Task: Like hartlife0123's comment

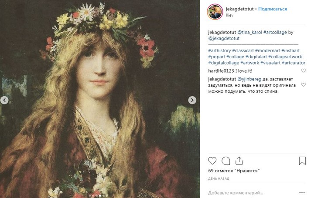Action: coord(304,70)
